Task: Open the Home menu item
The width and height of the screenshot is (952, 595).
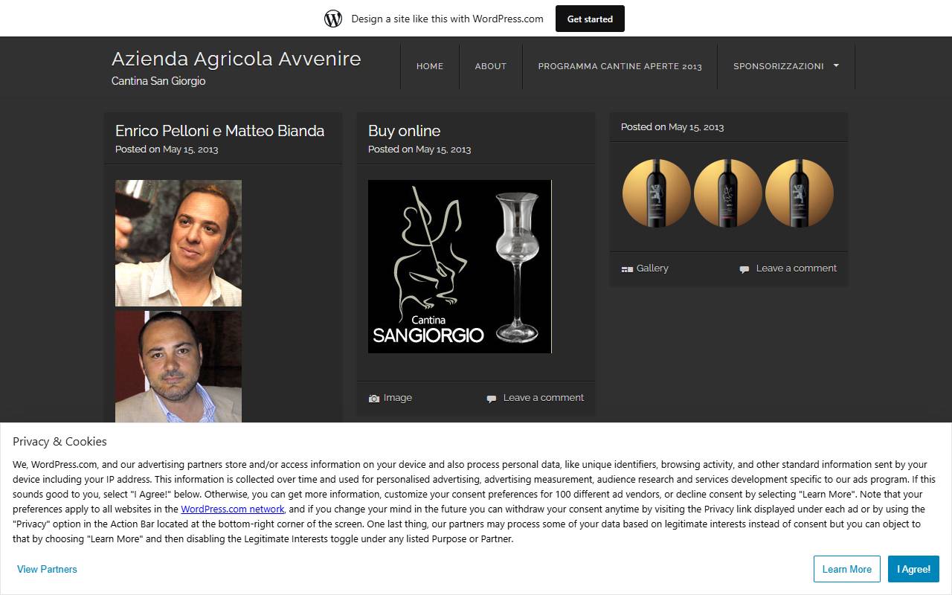Action: (430, 66)
